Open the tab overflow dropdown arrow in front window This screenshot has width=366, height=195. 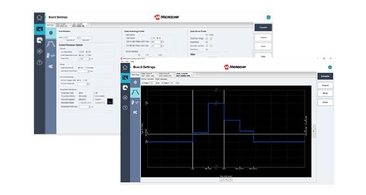(x=194, y=75)
